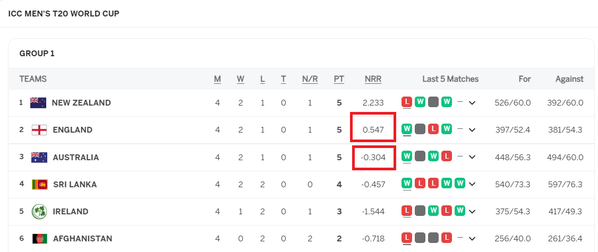
Task: Click the England flag icon
Action: coord(39,130)
